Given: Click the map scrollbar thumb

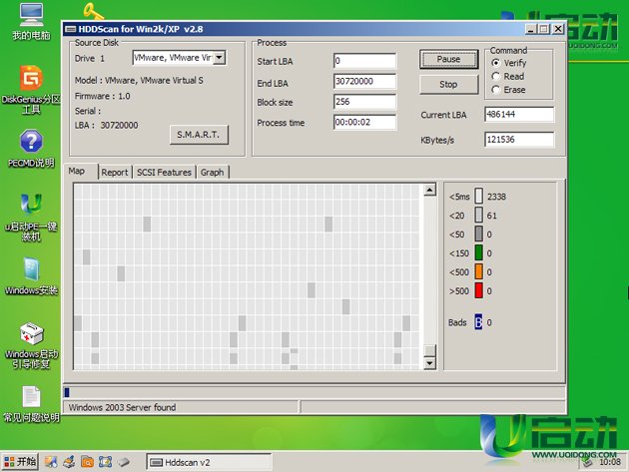Looking at the screenshot, I should click(429, 350).
